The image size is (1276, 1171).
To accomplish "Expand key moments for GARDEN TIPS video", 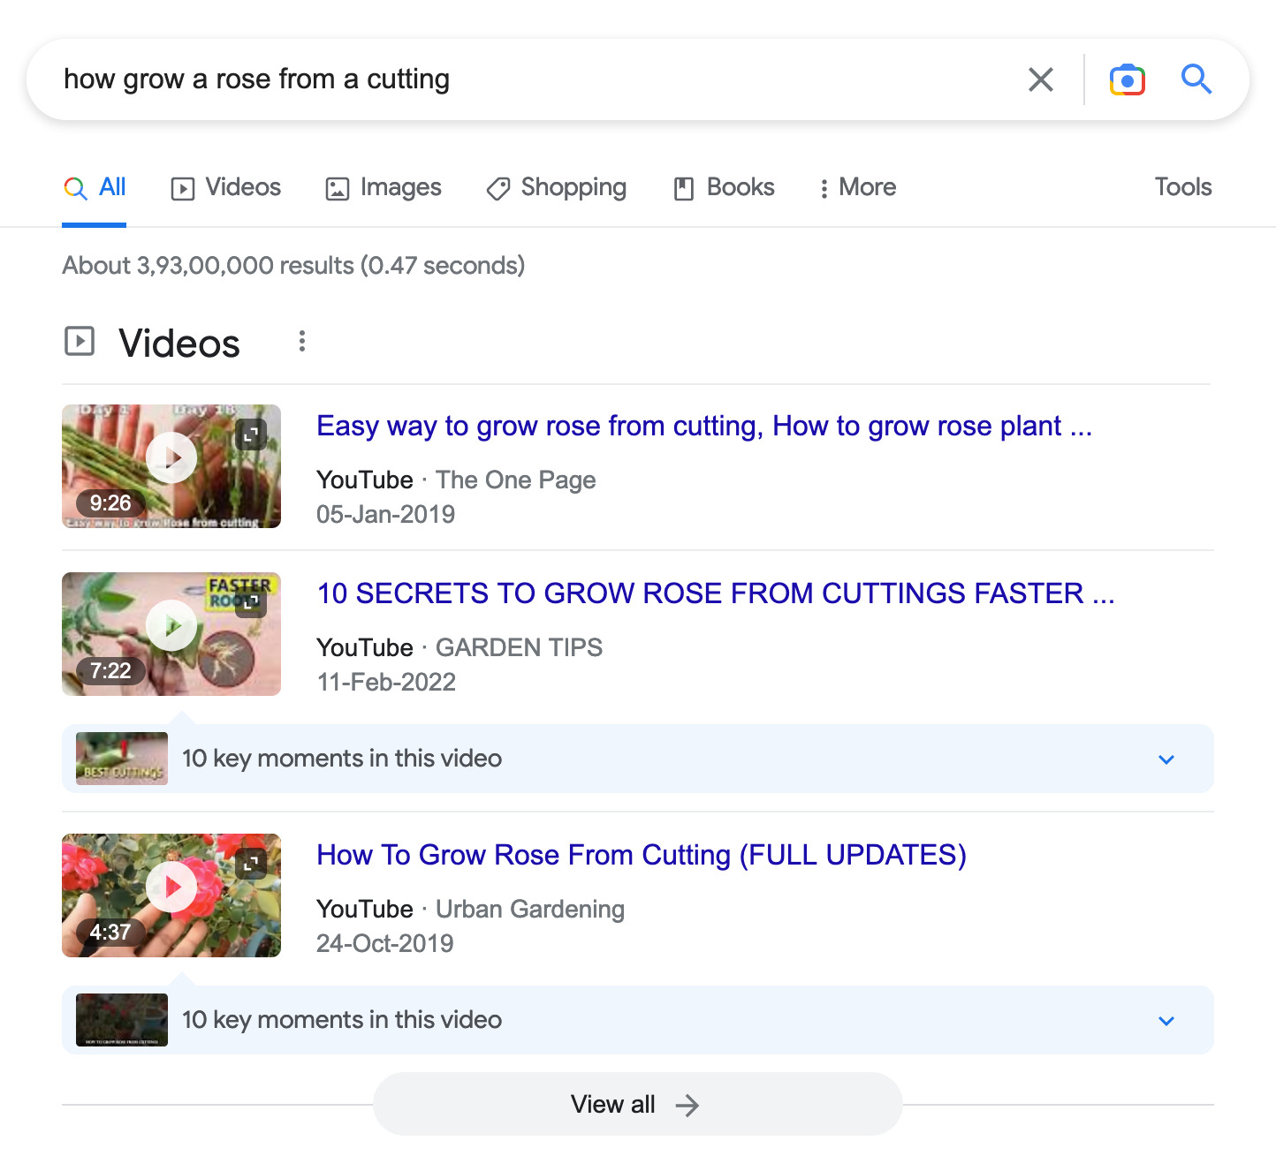I will (x=1166, y=759).
